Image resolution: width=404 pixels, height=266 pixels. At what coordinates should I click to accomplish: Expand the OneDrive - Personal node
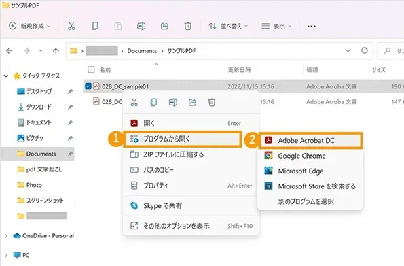point(6,236)
